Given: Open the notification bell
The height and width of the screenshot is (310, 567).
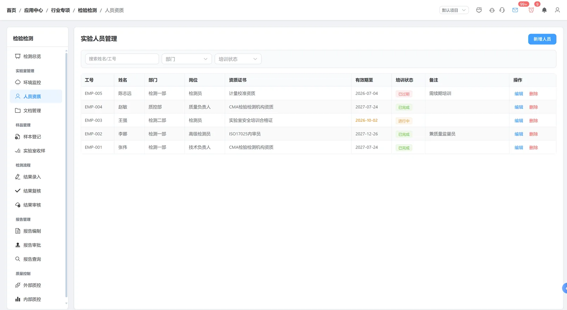Looking at the screenshot, I should click(x=544, y=10).
